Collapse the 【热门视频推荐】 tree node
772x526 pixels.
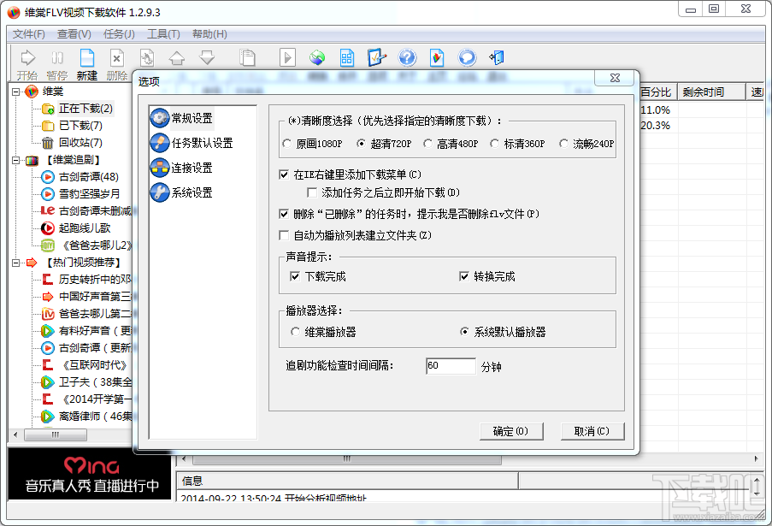point(15,263)
